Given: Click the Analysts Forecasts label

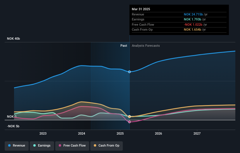Looking at the screenshot, I should tap(146, 46).
